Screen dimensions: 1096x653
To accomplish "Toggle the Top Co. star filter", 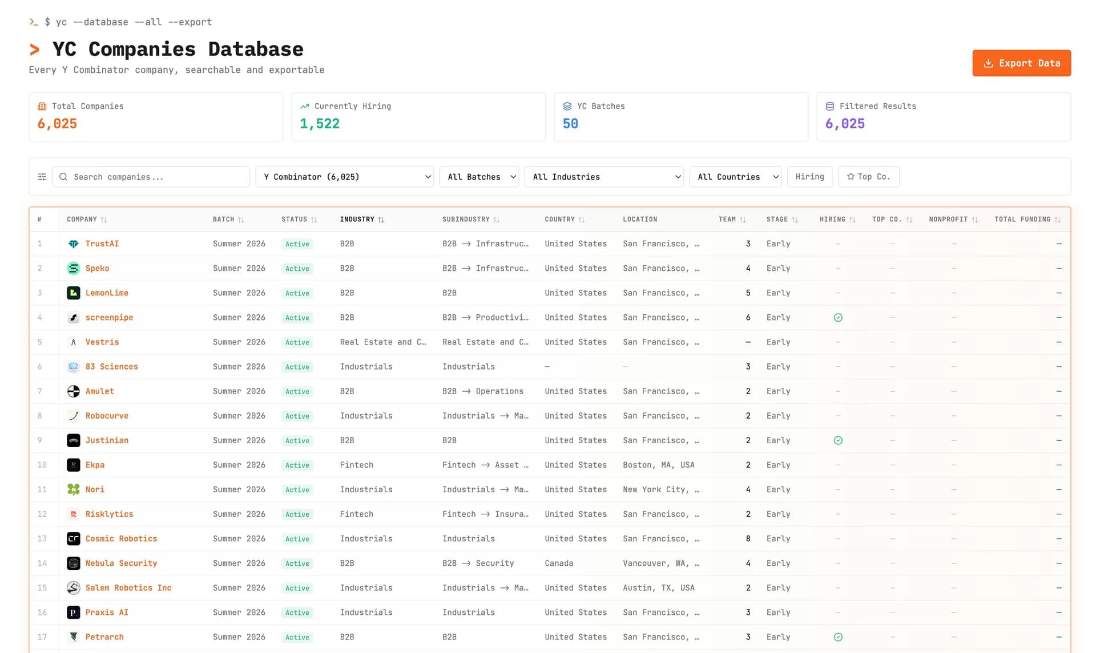I will coord(868,177).
